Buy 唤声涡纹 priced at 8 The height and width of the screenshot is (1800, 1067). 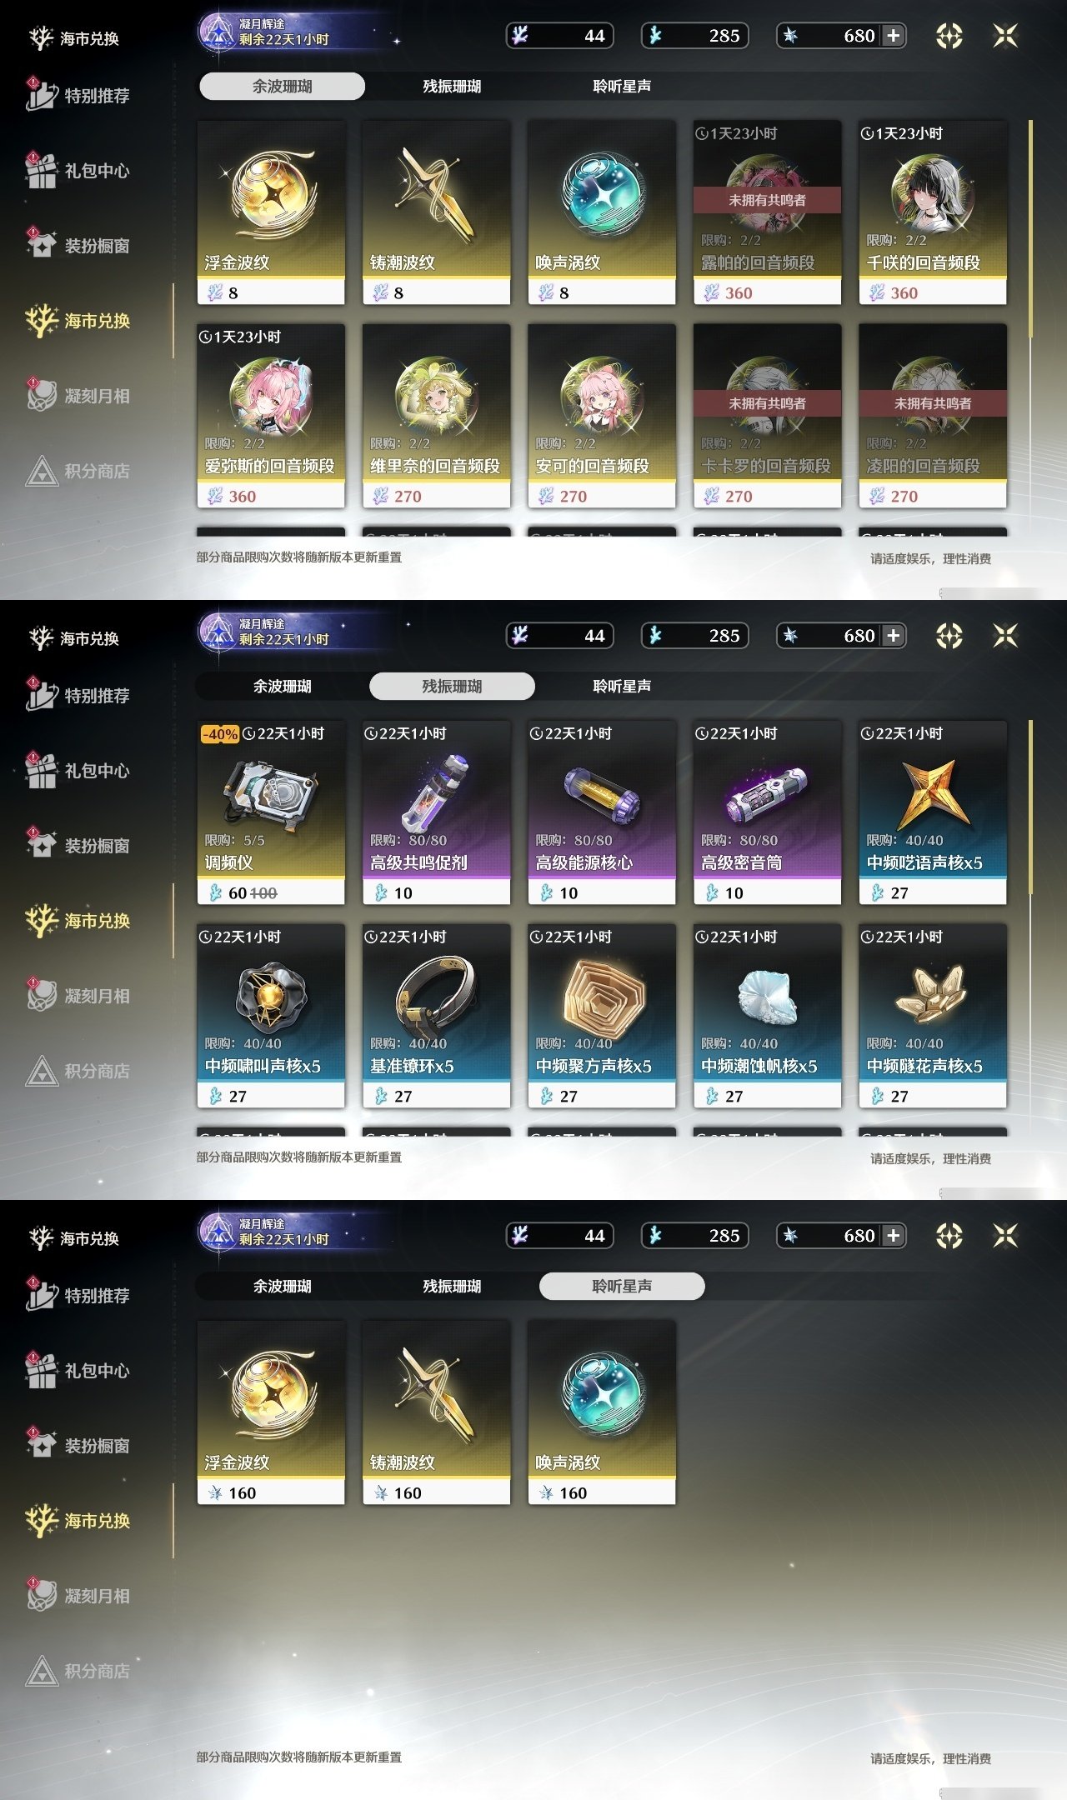pos(602,212)
